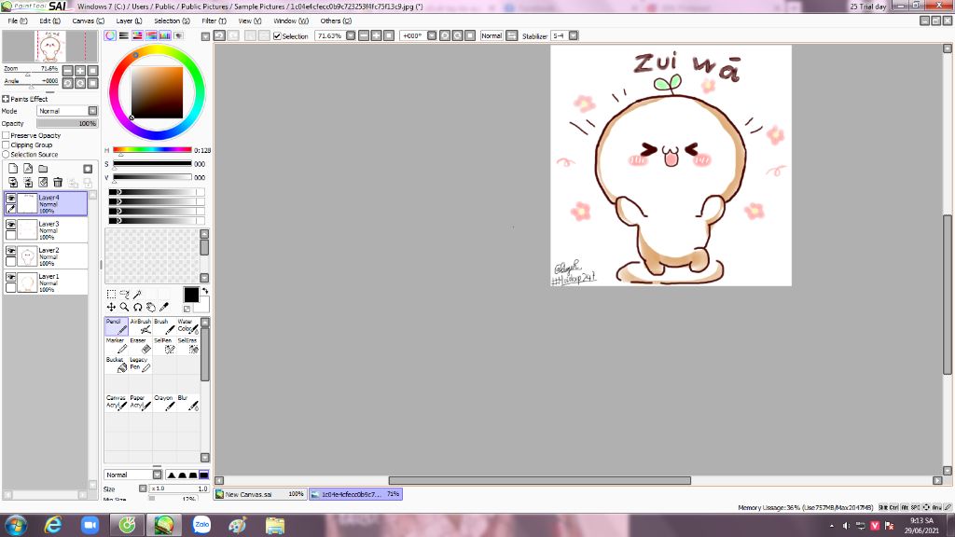Select the Crayon tool
Viewport: 955px width, 537px height.
click(x=164, y=403)
